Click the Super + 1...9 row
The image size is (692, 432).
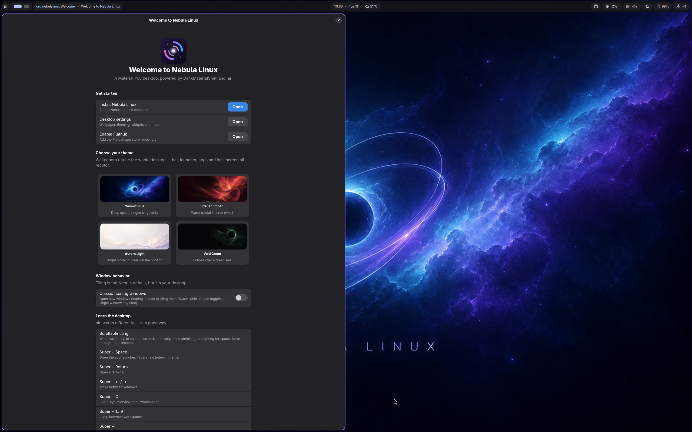(173, 414)
